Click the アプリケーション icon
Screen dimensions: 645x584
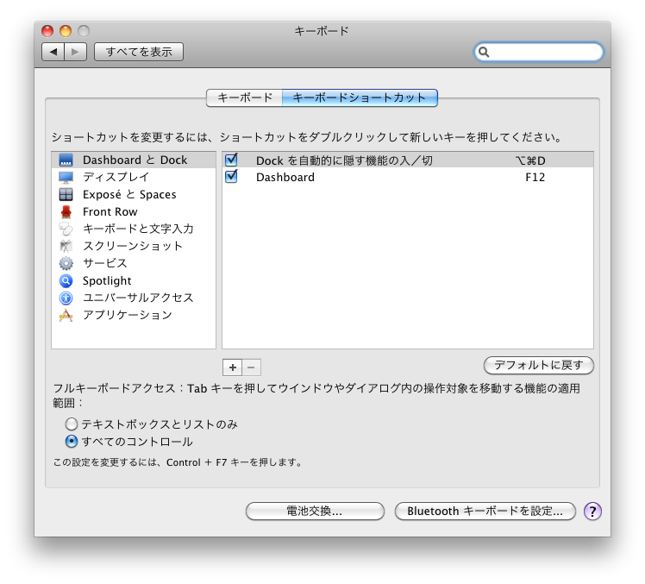click(66, 315)
